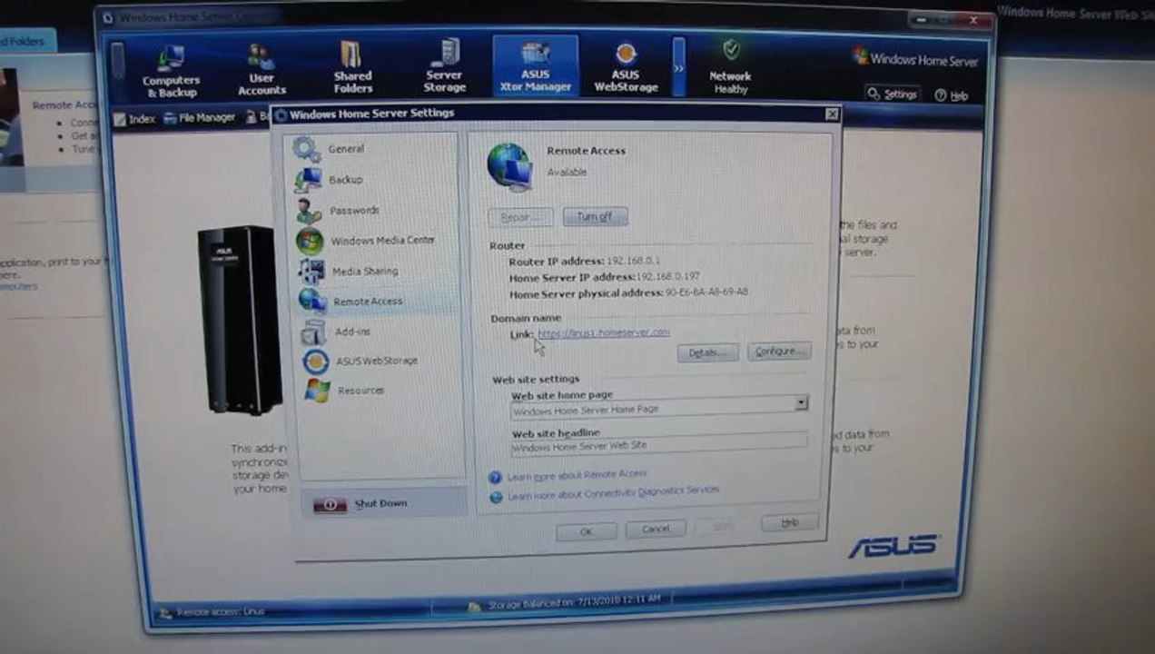Open Shared Folders tab
The image size is (1155, 654).
tap(352, 67)
